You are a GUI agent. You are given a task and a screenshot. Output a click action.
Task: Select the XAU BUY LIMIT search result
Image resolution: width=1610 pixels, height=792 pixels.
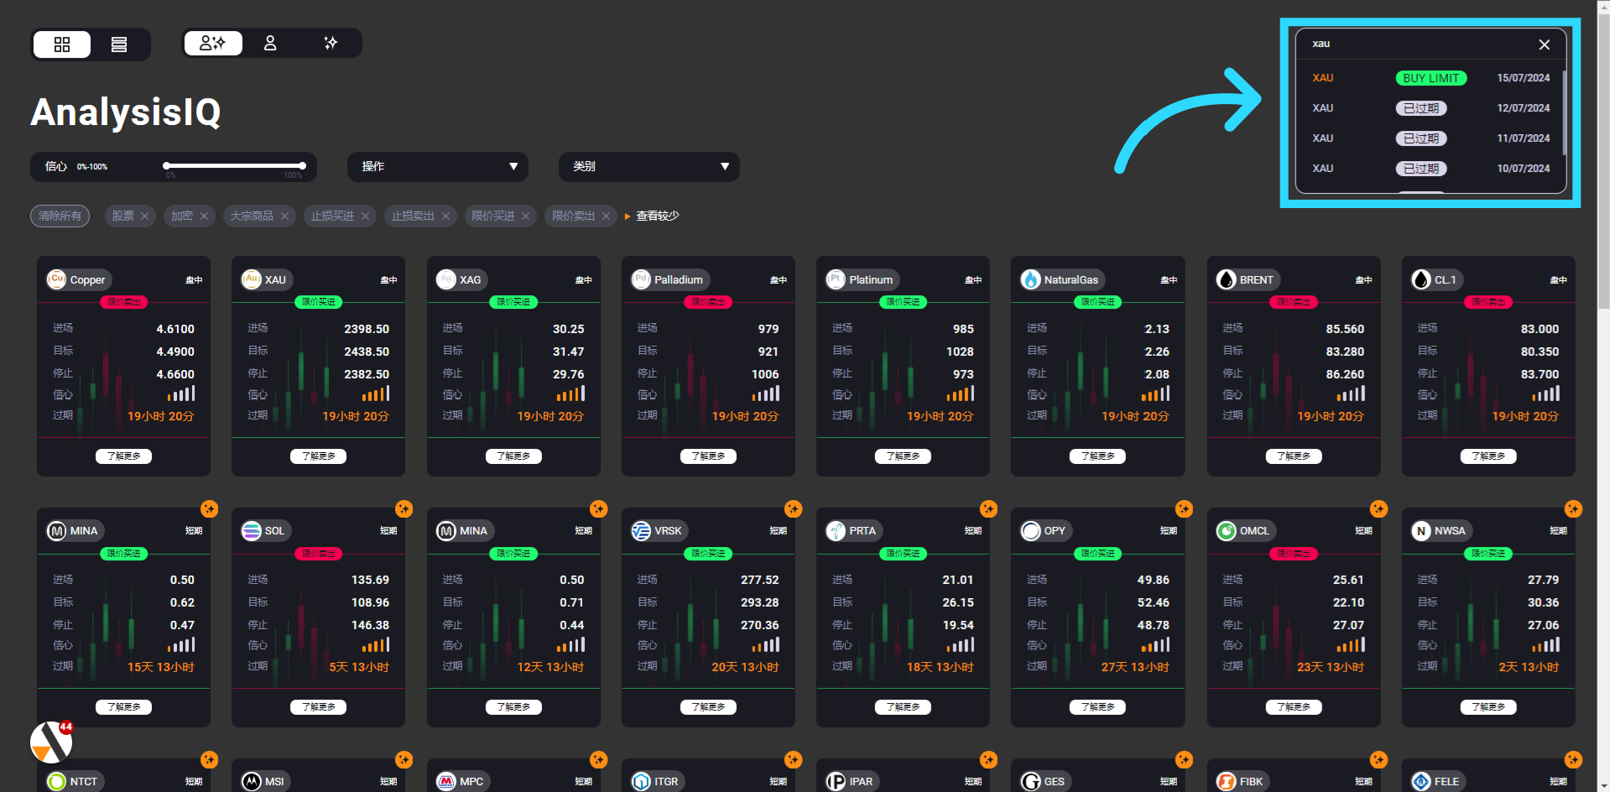[1430, 78]
